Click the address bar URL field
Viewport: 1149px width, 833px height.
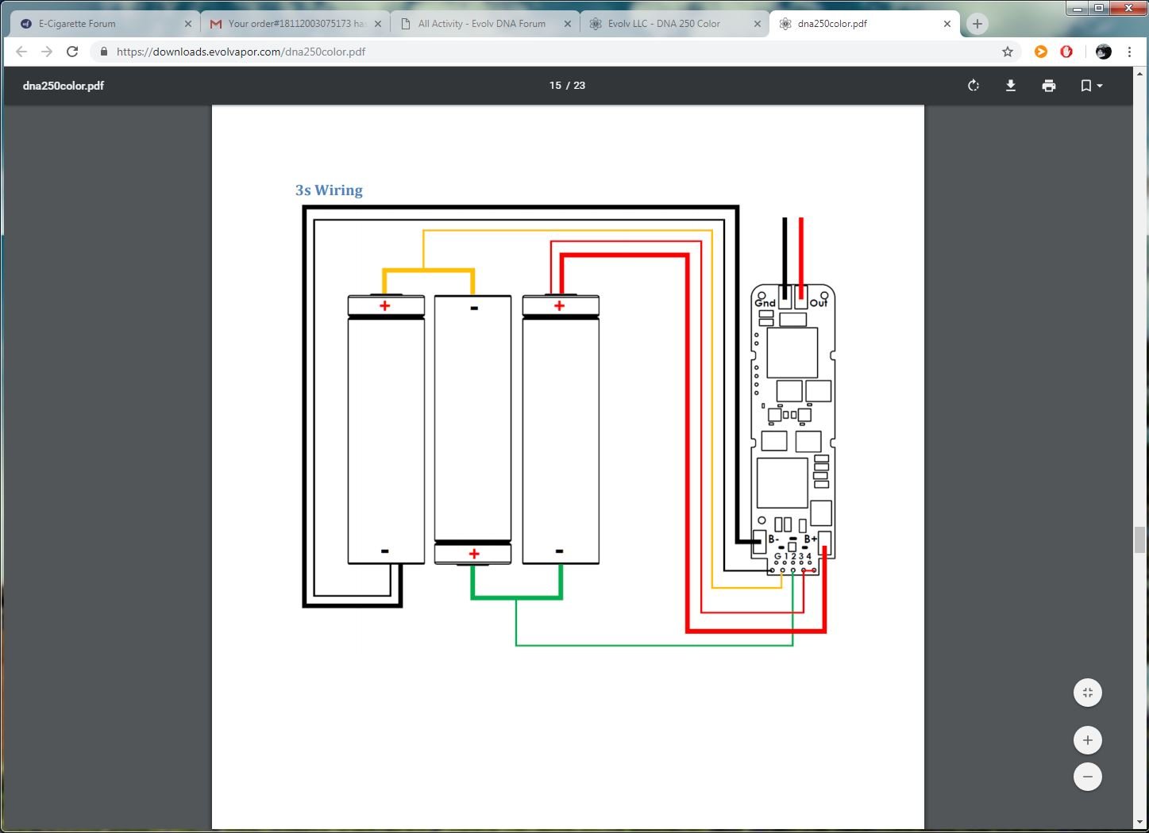pyautogui.click(x=548, y=52)
